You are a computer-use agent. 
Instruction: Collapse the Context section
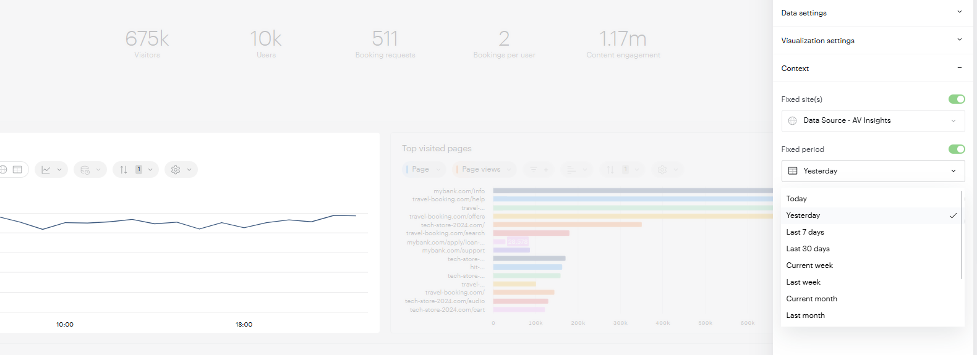pos(873,69)
